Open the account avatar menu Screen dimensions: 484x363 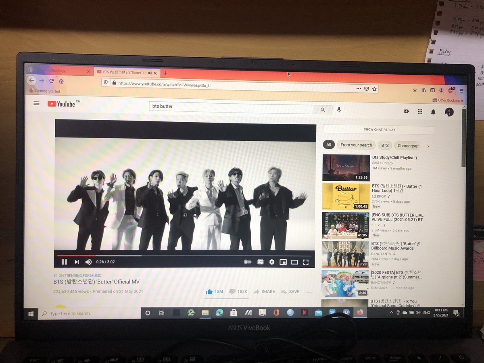click(449, 112)
